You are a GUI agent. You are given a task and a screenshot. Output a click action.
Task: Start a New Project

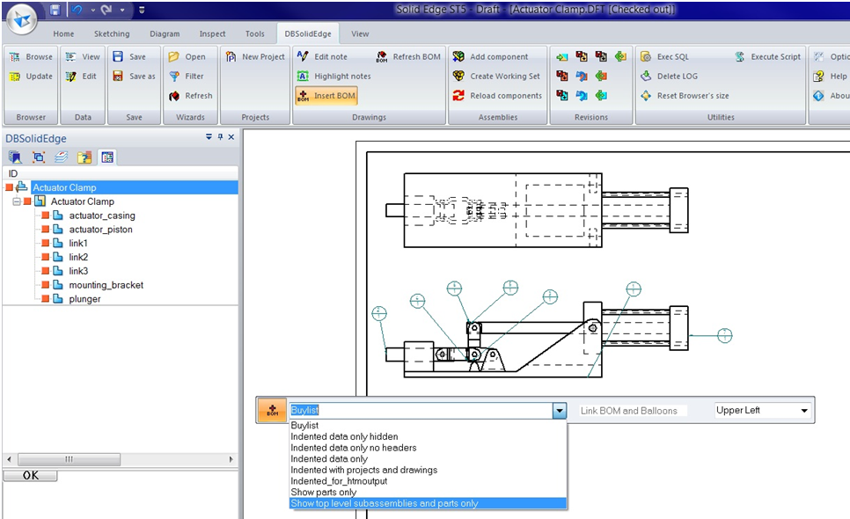255,57
